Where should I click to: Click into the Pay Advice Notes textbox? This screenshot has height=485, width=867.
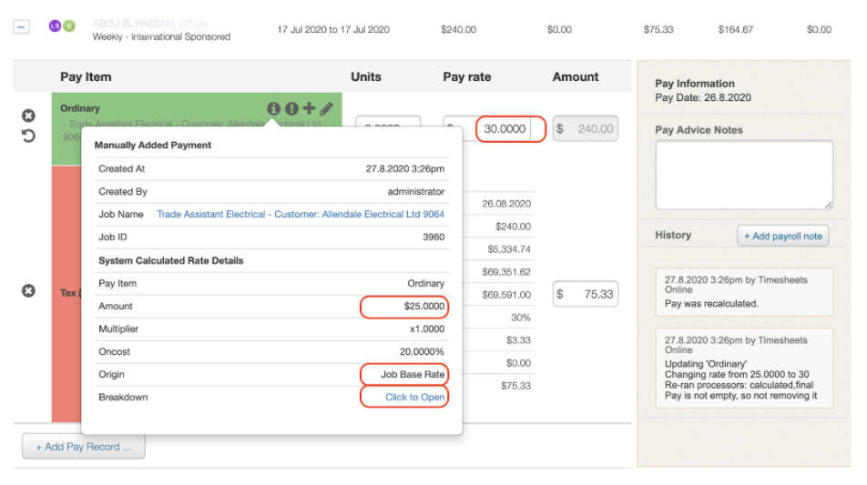[x=744, y=175]
